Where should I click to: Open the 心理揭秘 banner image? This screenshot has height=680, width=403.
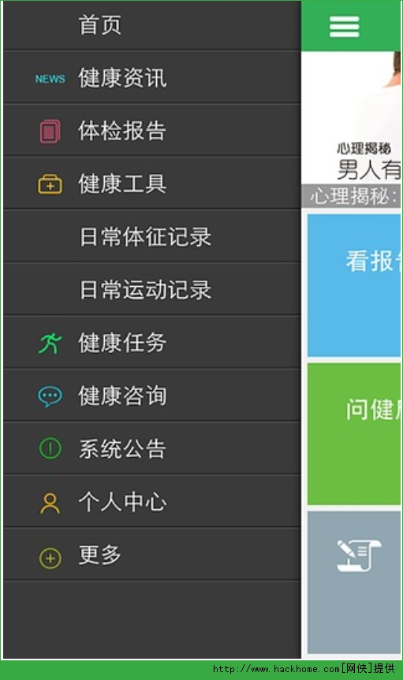point(351,117)
